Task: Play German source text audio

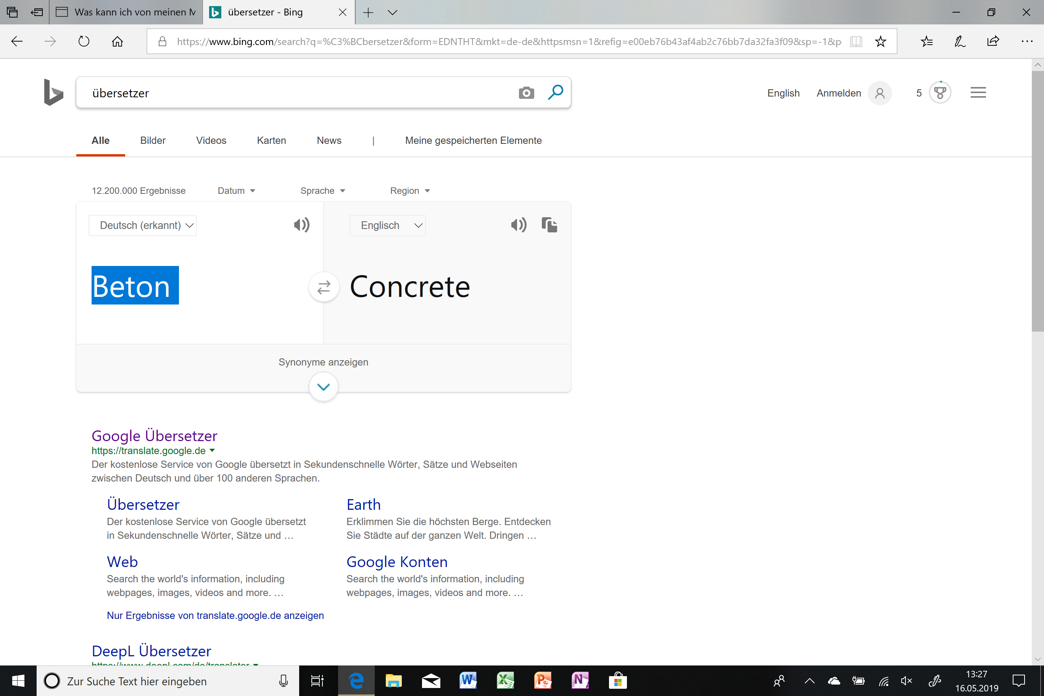Action: tap(301, 225)
